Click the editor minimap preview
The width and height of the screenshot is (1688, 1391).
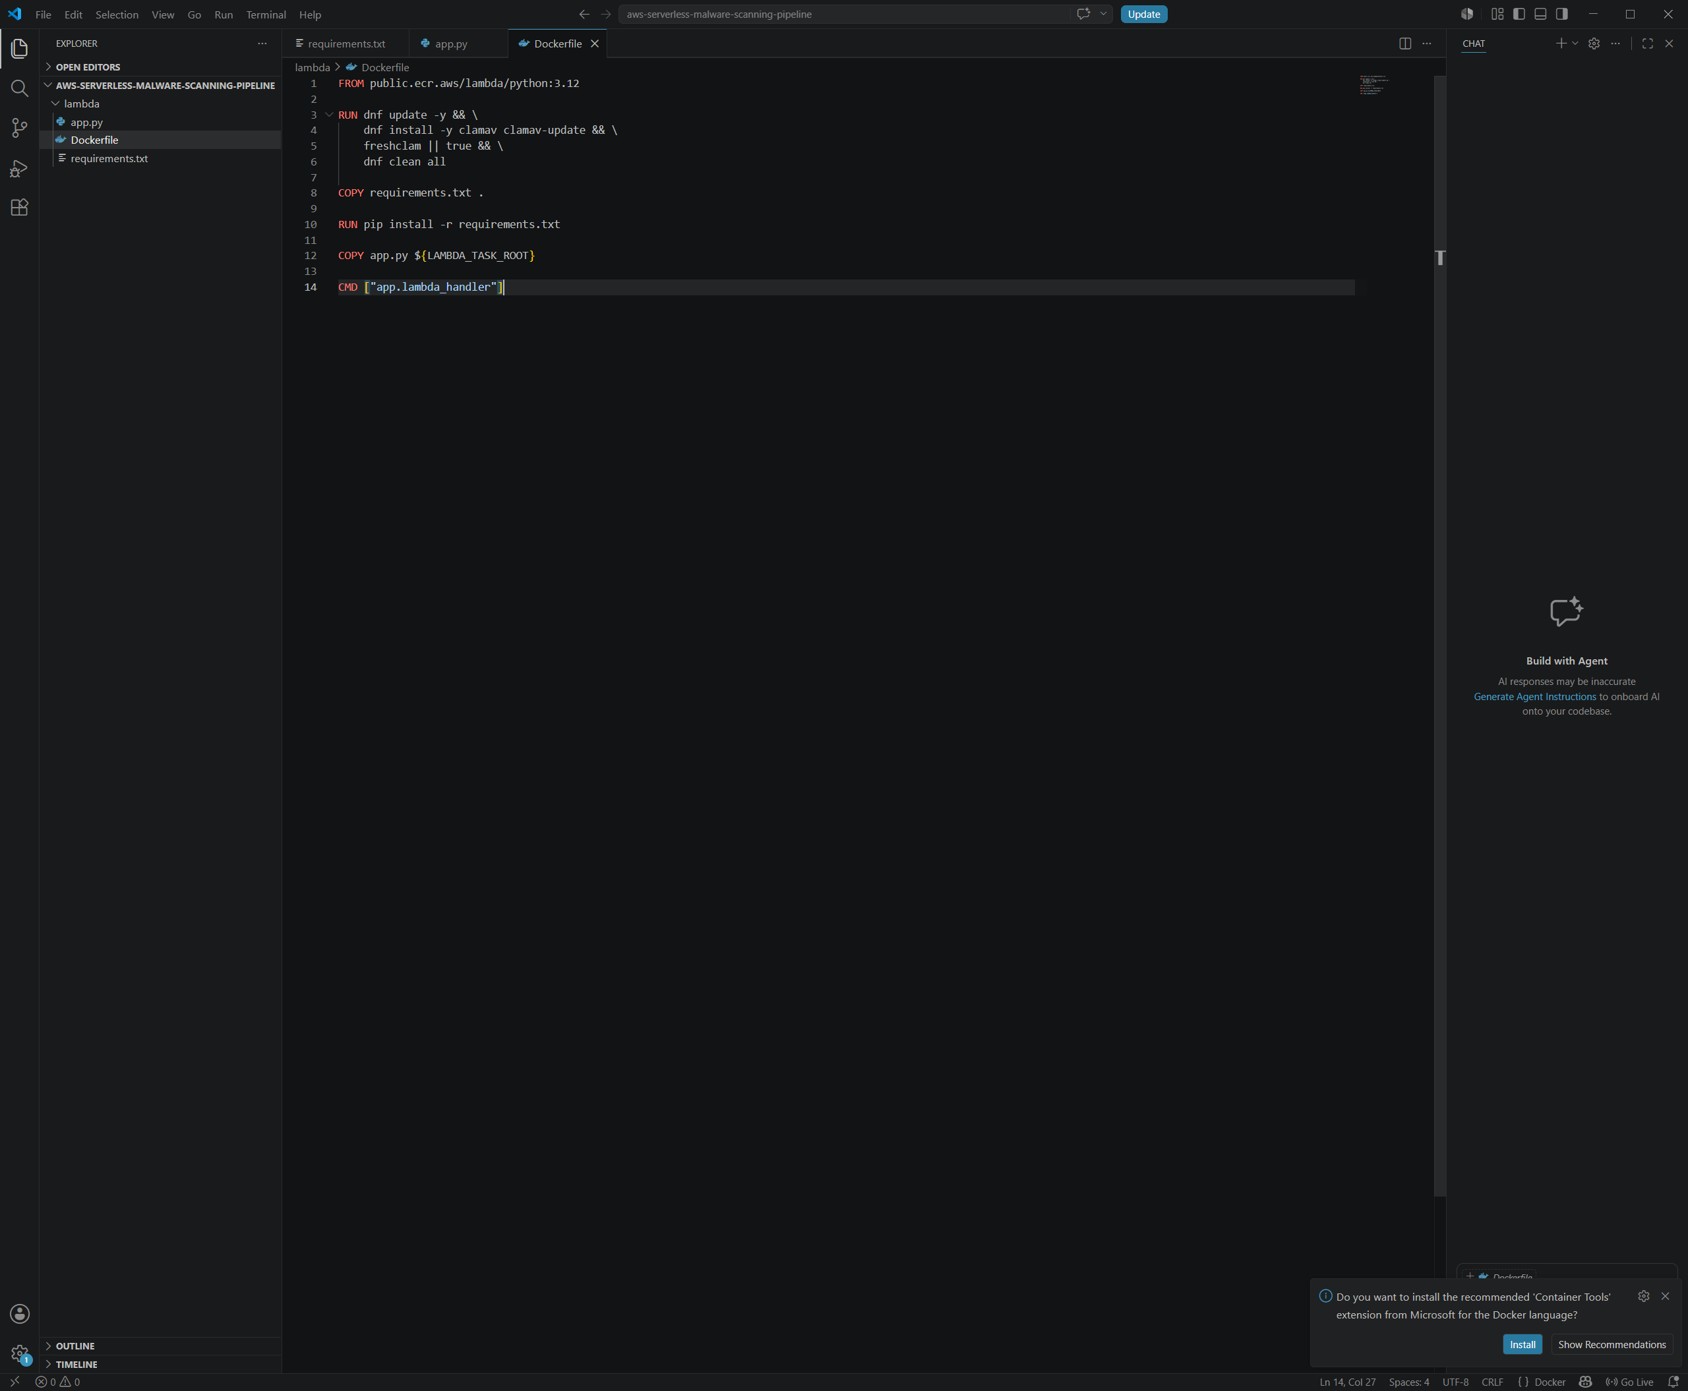tap(1375, 85)
